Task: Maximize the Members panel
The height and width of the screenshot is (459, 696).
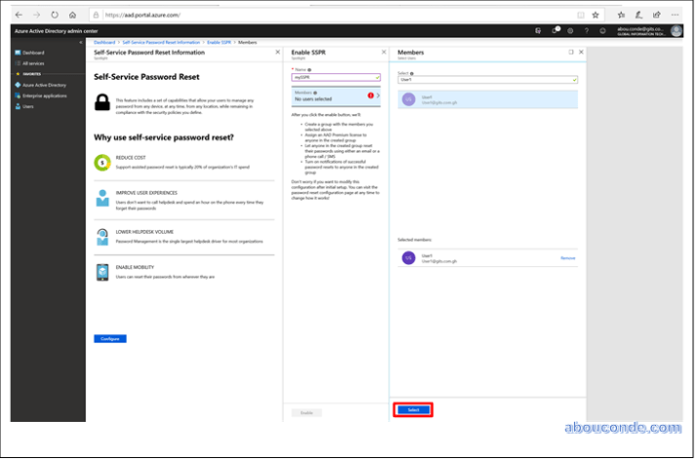Action: [571, 52]
